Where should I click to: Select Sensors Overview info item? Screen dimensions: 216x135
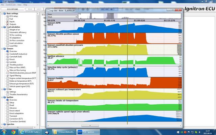[x=13, y=51]
